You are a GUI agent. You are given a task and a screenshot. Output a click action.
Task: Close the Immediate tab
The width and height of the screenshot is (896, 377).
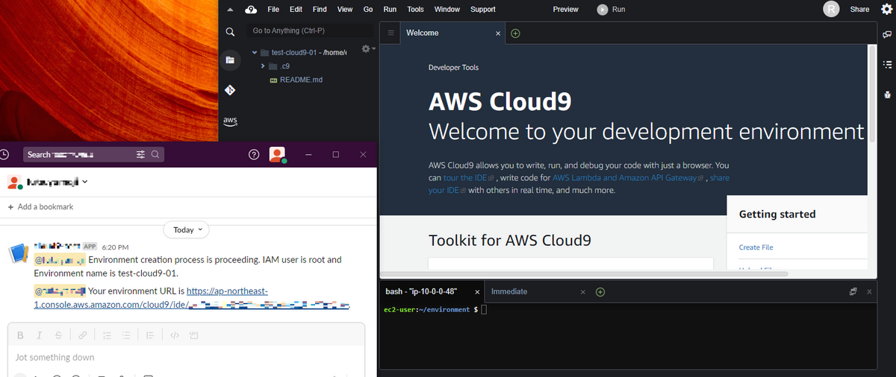pyautogui.click(x=584, y=292)
